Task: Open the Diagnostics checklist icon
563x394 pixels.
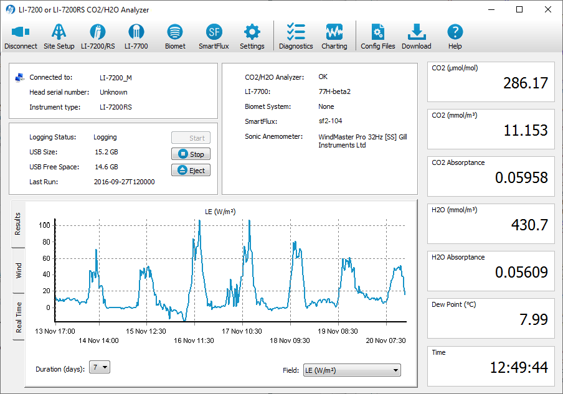Action: coord(296,37)
